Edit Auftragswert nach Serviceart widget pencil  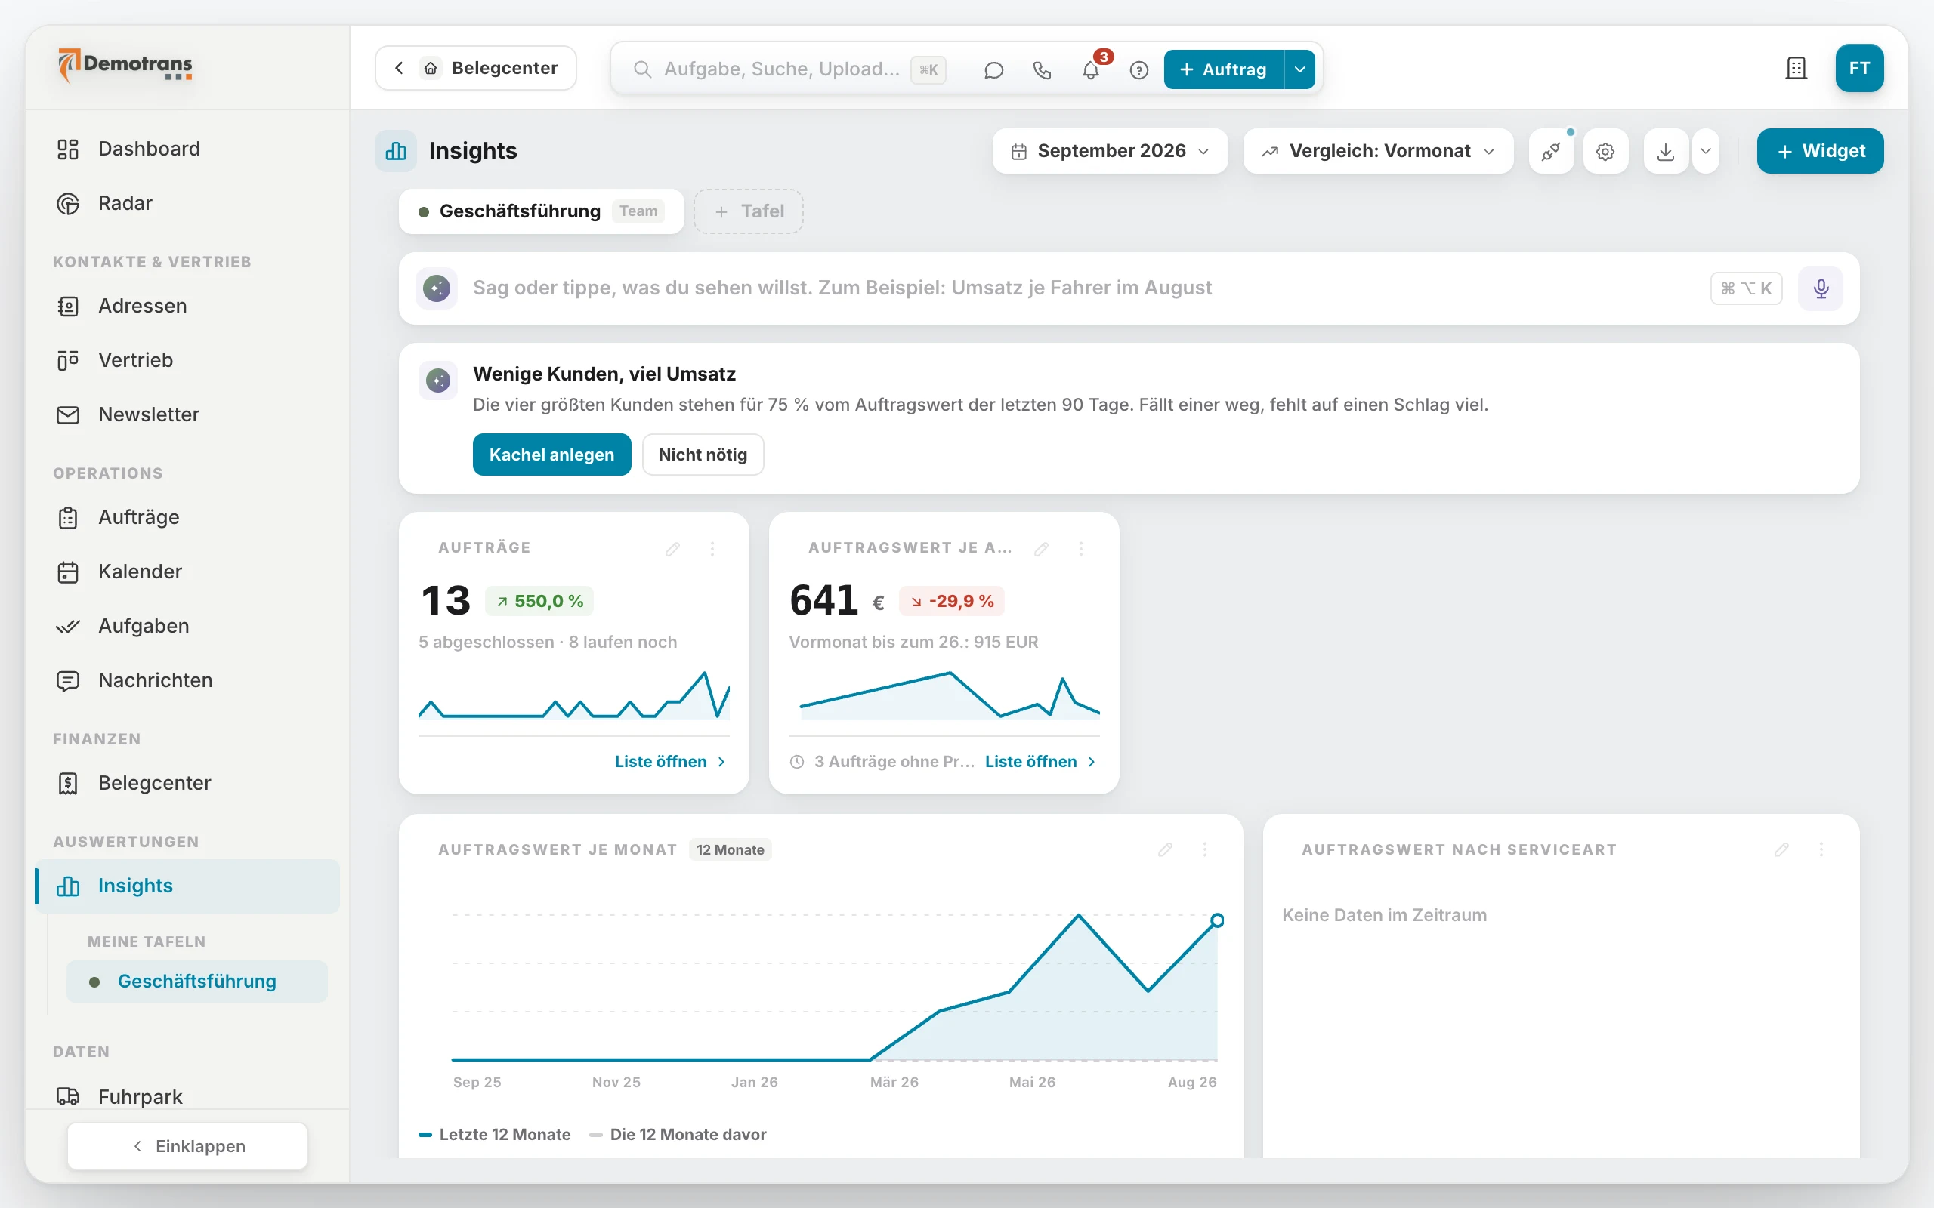pos(1781,849)
